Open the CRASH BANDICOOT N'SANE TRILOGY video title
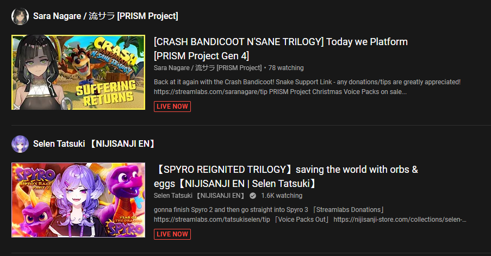This screenshot has width=491, height=256. [x=281, y=49]
